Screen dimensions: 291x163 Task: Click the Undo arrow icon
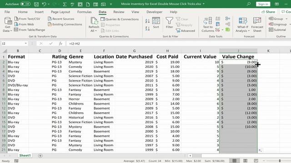tap(44, 4)
